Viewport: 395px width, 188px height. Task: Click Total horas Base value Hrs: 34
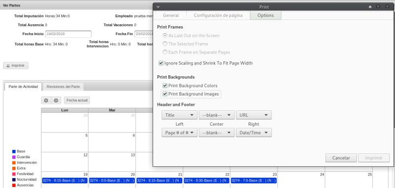click(x=56, y=44)
